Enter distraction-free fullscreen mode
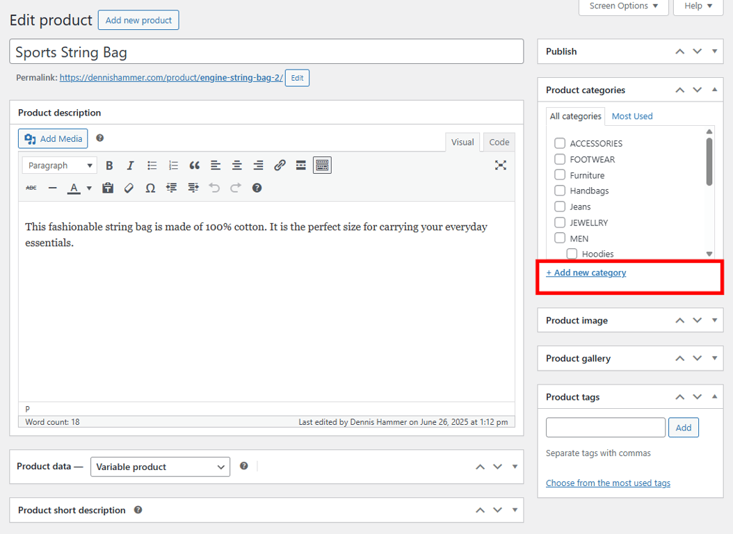 coord(500,165)
